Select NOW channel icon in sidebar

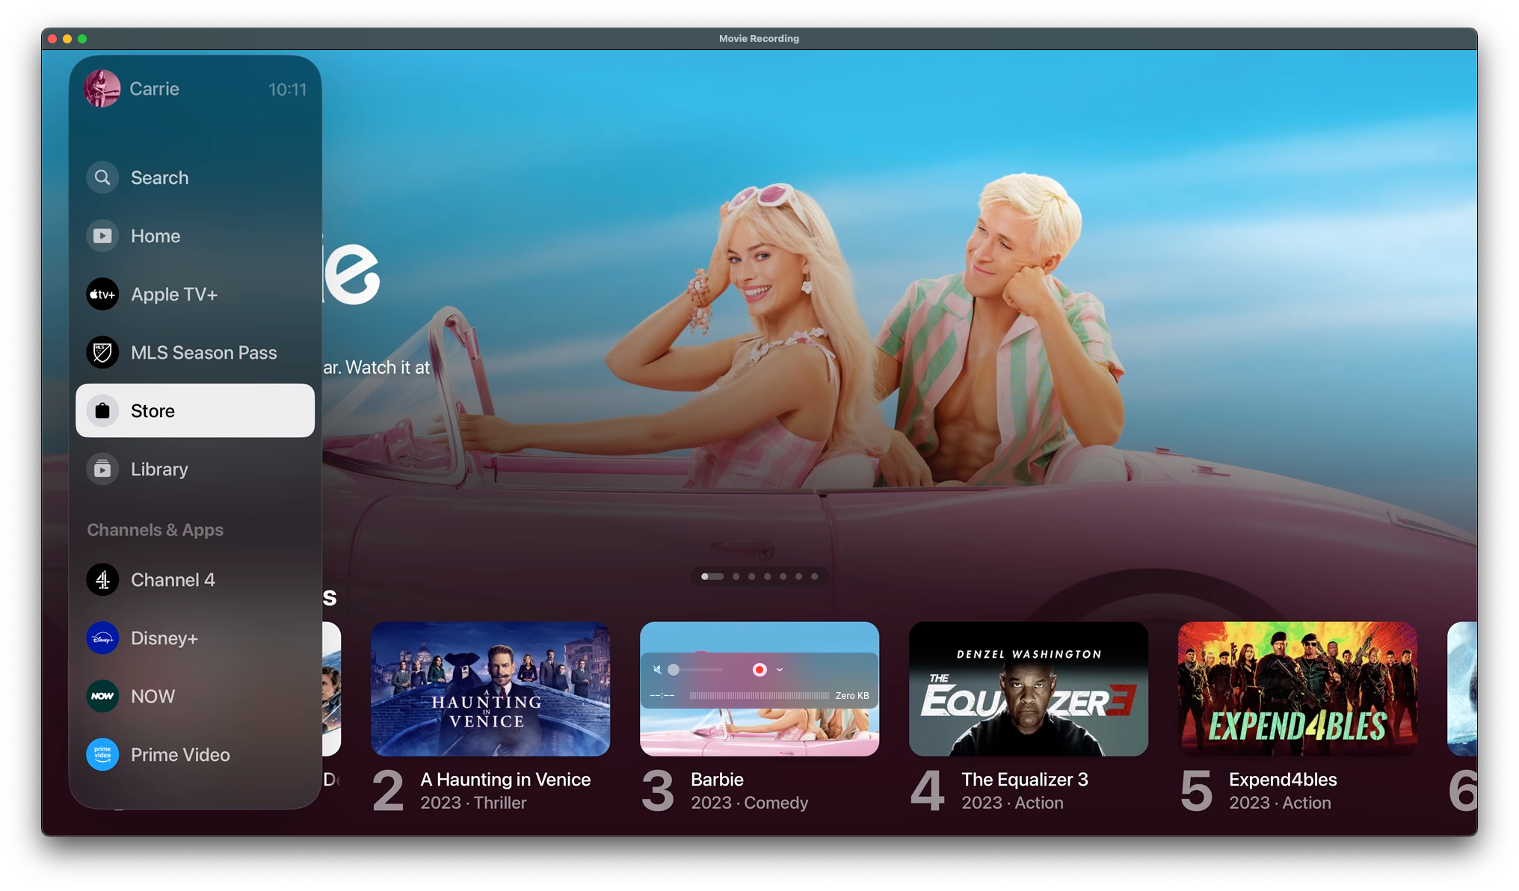(x=102, y=694)
